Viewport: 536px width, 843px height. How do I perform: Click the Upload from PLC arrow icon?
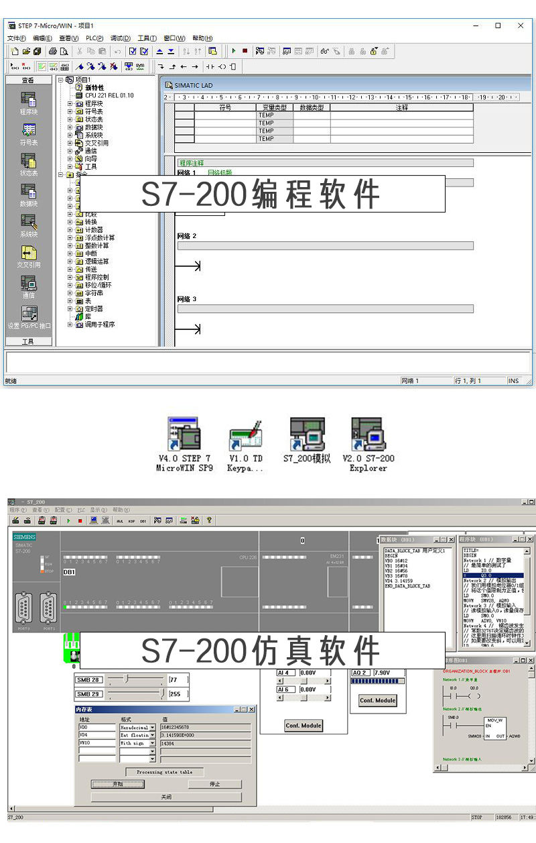pyautogui.click(x=159, y=51)
